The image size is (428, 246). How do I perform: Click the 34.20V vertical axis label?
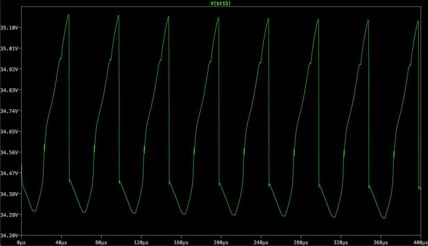(x=9, y=236)
